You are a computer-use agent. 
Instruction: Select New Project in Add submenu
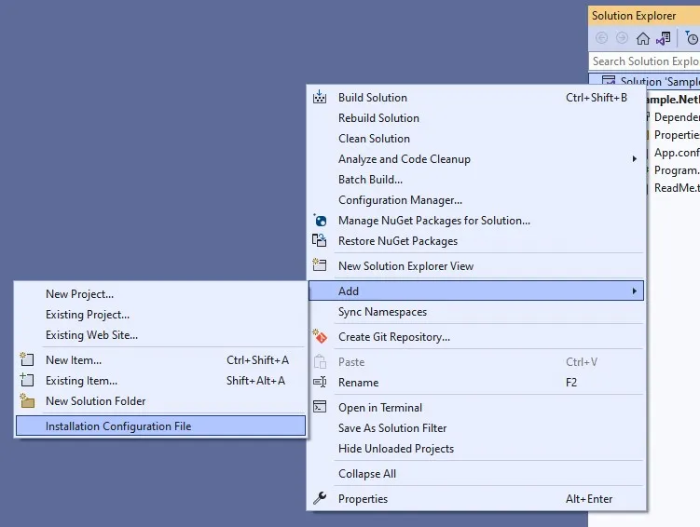pos(160,294)
